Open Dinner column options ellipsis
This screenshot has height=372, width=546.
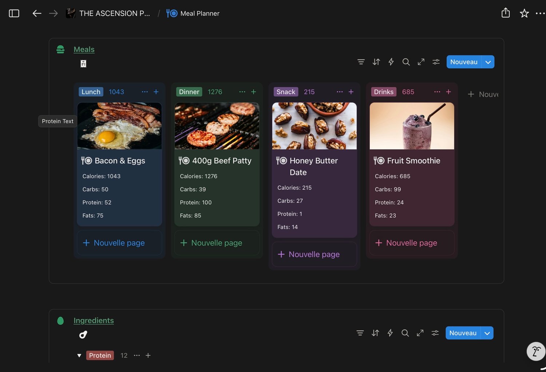tap(242, 92)
